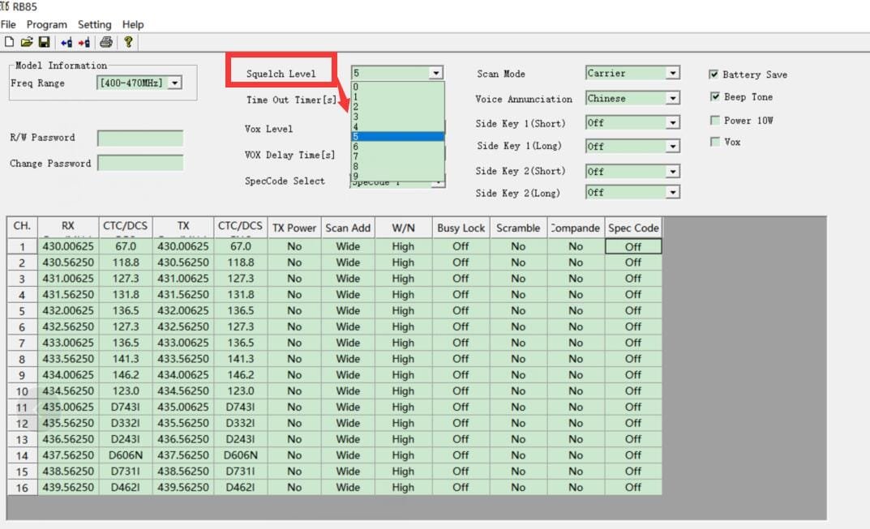
Task: Select channel row number 16
Action: [x=22, y=488]
